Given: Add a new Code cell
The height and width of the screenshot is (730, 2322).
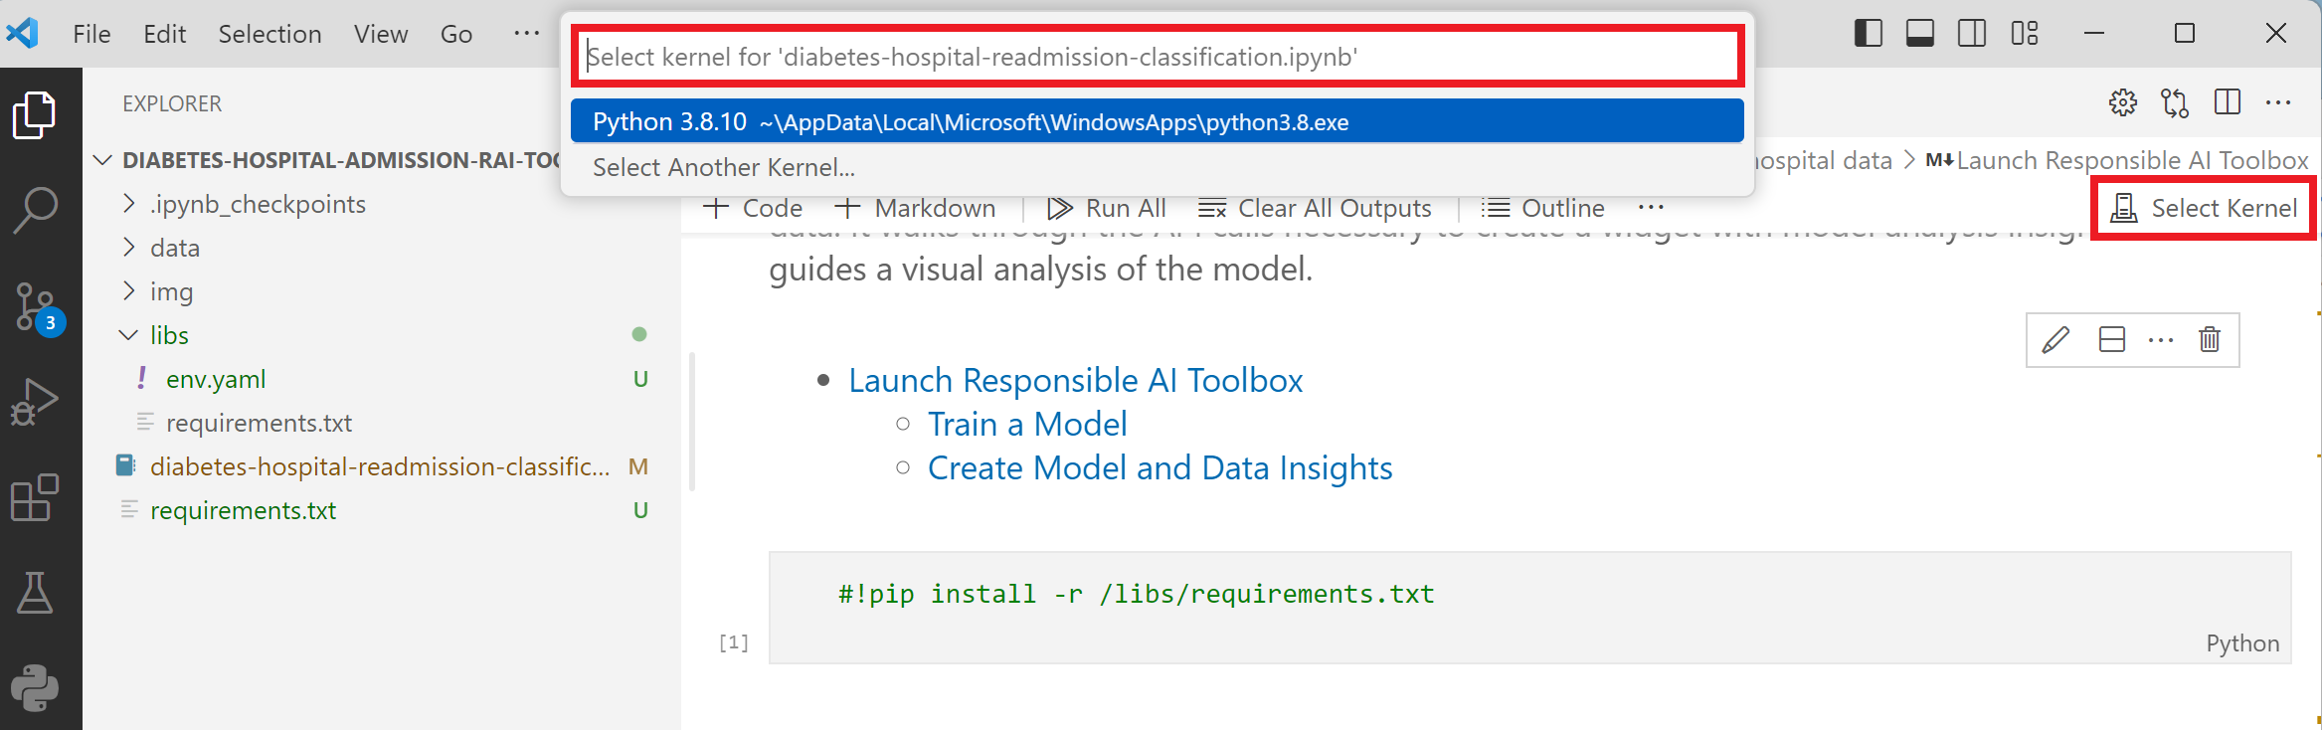Looking at the screenshot, I should click(x=753, y=208).
